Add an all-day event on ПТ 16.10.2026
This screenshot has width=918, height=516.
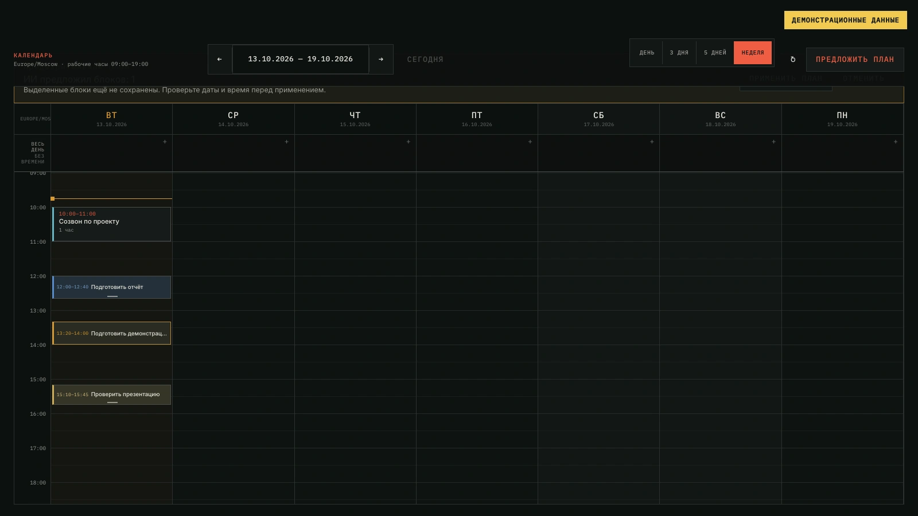click(530, 142)
